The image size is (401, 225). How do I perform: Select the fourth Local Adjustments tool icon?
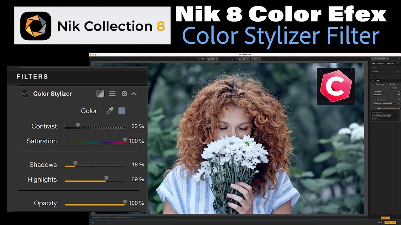click(385, 115)
